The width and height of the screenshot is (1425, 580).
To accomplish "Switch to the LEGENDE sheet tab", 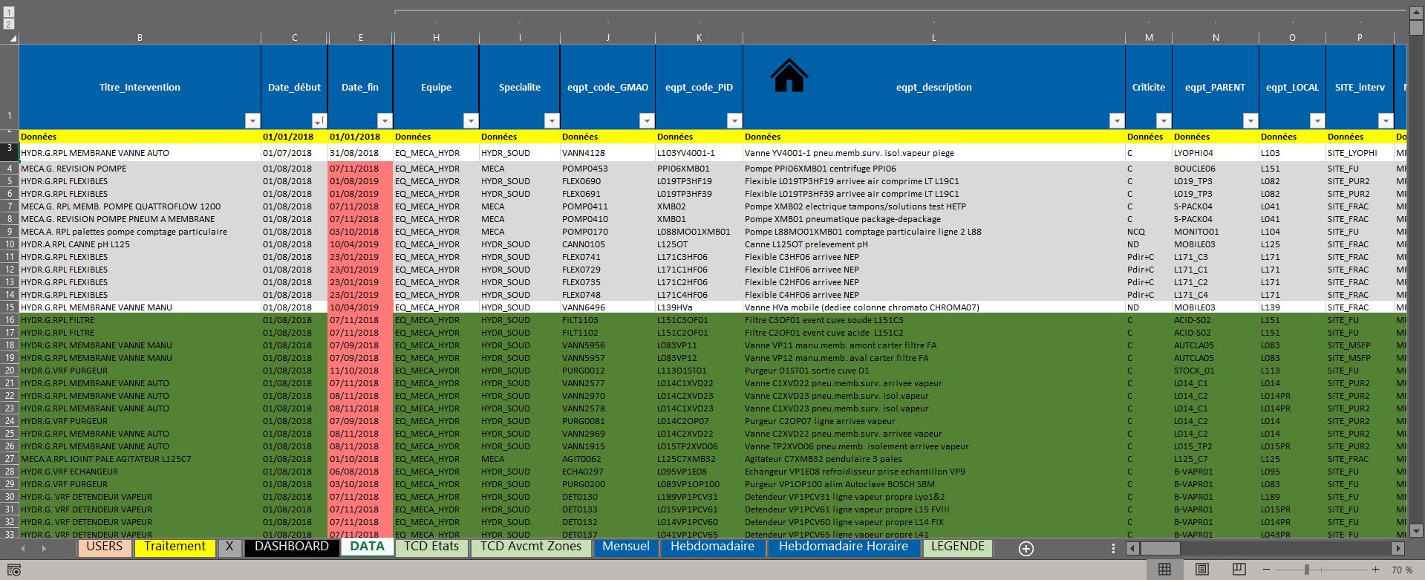I will tap(958, 547).
